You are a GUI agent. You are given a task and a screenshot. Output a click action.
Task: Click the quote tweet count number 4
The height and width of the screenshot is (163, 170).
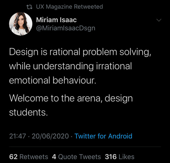[54, 157]
